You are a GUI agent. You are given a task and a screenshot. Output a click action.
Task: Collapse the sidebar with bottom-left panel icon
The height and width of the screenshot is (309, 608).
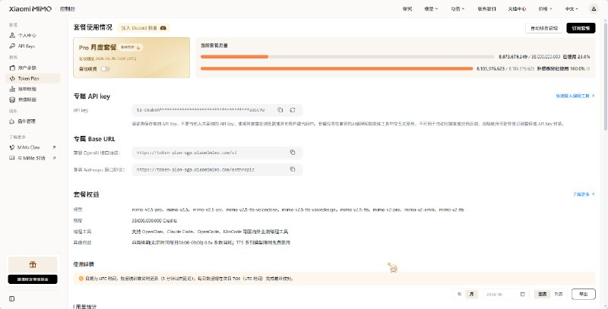point(12,298)
